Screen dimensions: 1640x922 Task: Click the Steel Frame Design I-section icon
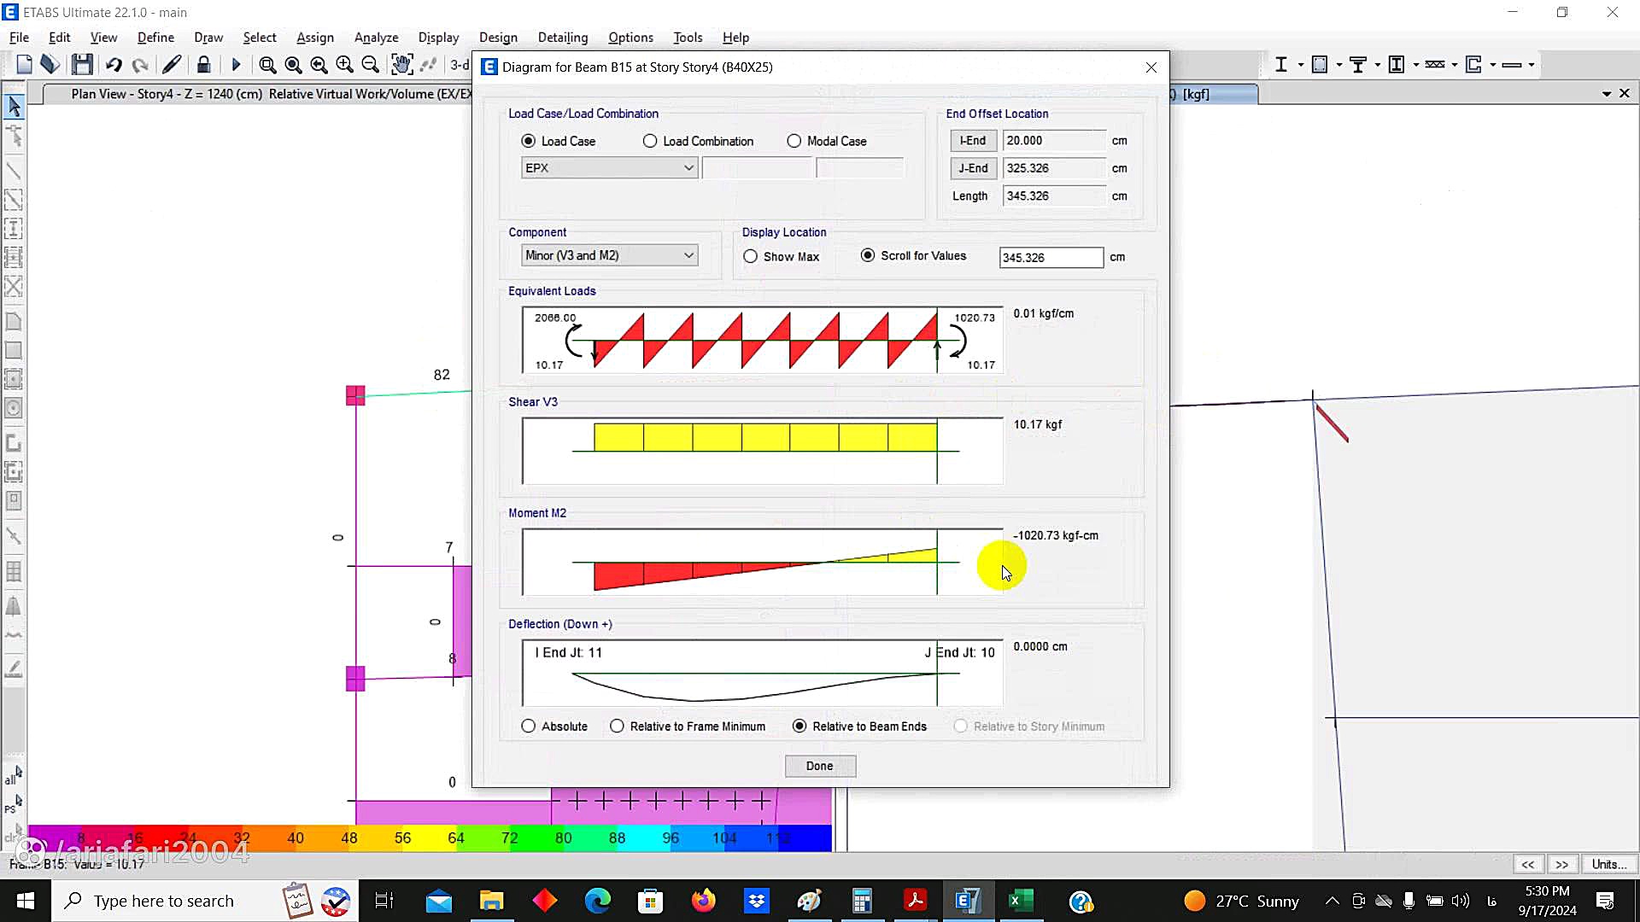[1281, 65]
